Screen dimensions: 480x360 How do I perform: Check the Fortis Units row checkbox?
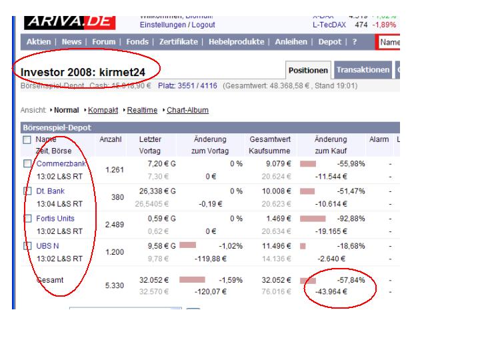(27, 219)
